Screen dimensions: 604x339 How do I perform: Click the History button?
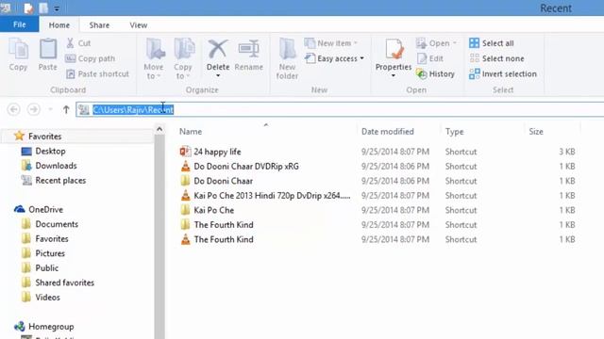435,73
